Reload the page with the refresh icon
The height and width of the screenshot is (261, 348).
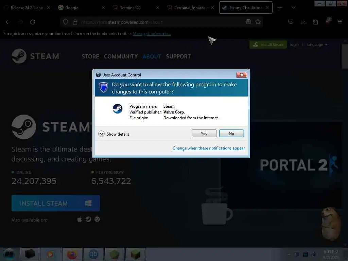(x=33, y=22)
